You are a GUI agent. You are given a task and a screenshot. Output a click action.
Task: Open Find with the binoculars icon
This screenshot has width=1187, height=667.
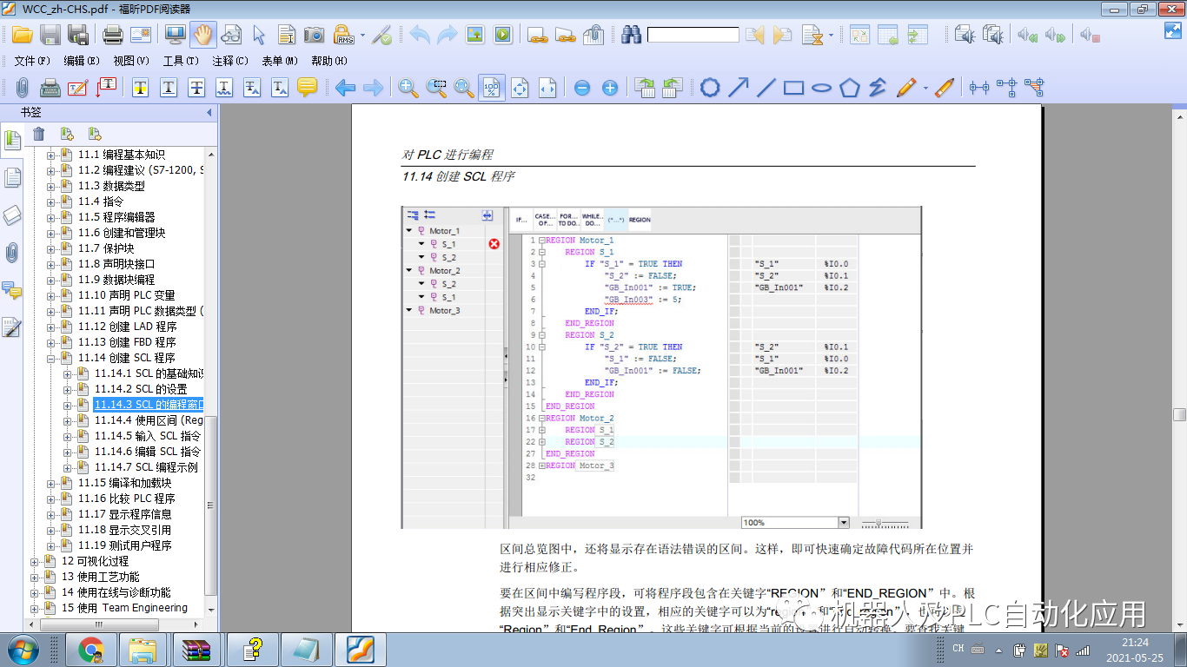[x=632, y=36]
